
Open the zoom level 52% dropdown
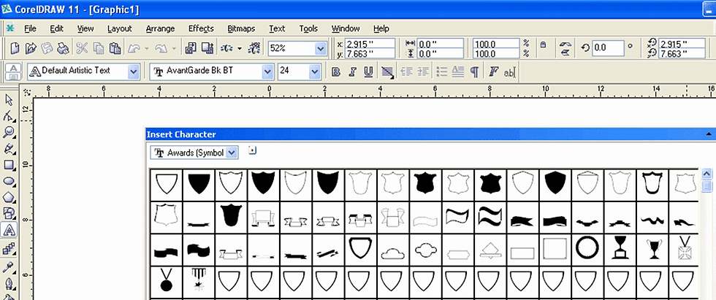[x=321, y=48]
